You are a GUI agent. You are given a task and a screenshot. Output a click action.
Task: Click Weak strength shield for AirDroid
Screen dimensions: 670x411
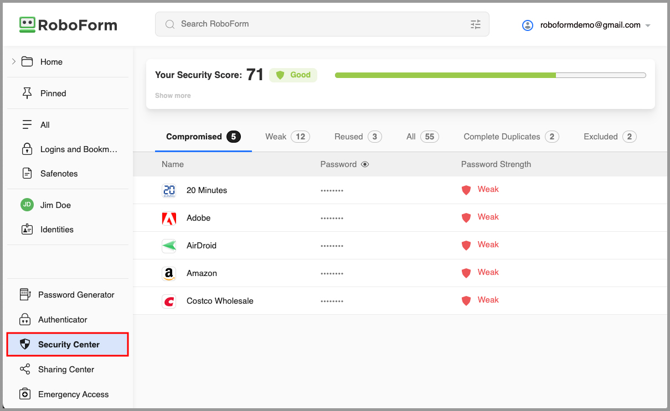pos(466,246)
